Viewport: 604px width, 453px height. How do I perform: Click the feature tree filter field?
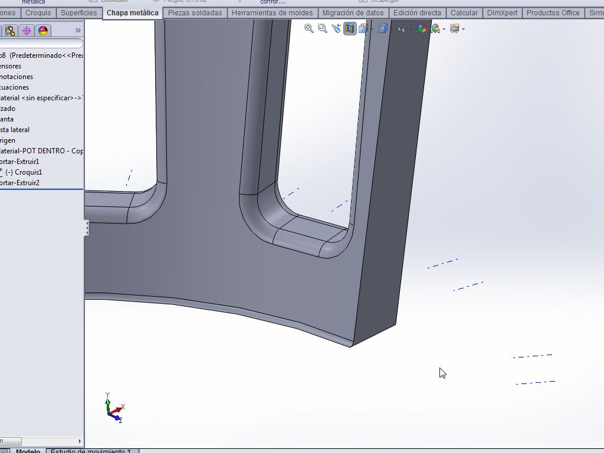pyautogui.click(x=42, y=43)
